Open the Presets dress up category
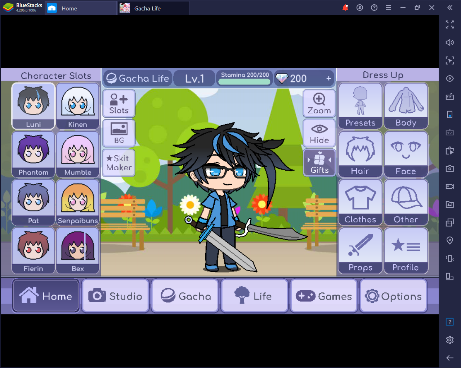This screenshot has height=368, width=461. point(360,106)
